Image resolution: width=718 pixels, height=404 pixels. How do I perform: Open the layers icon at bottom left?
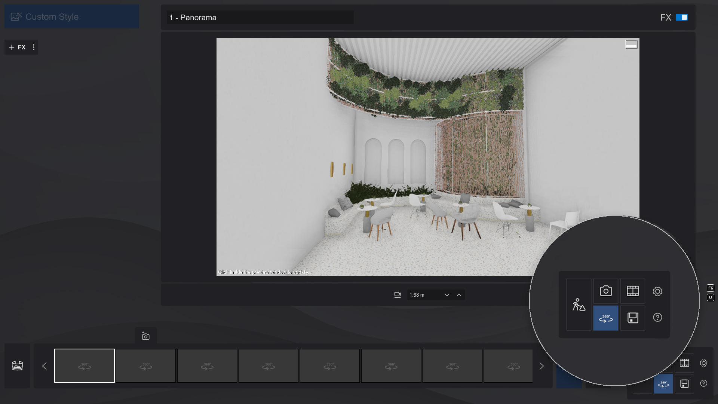click(x=17, y=365)
